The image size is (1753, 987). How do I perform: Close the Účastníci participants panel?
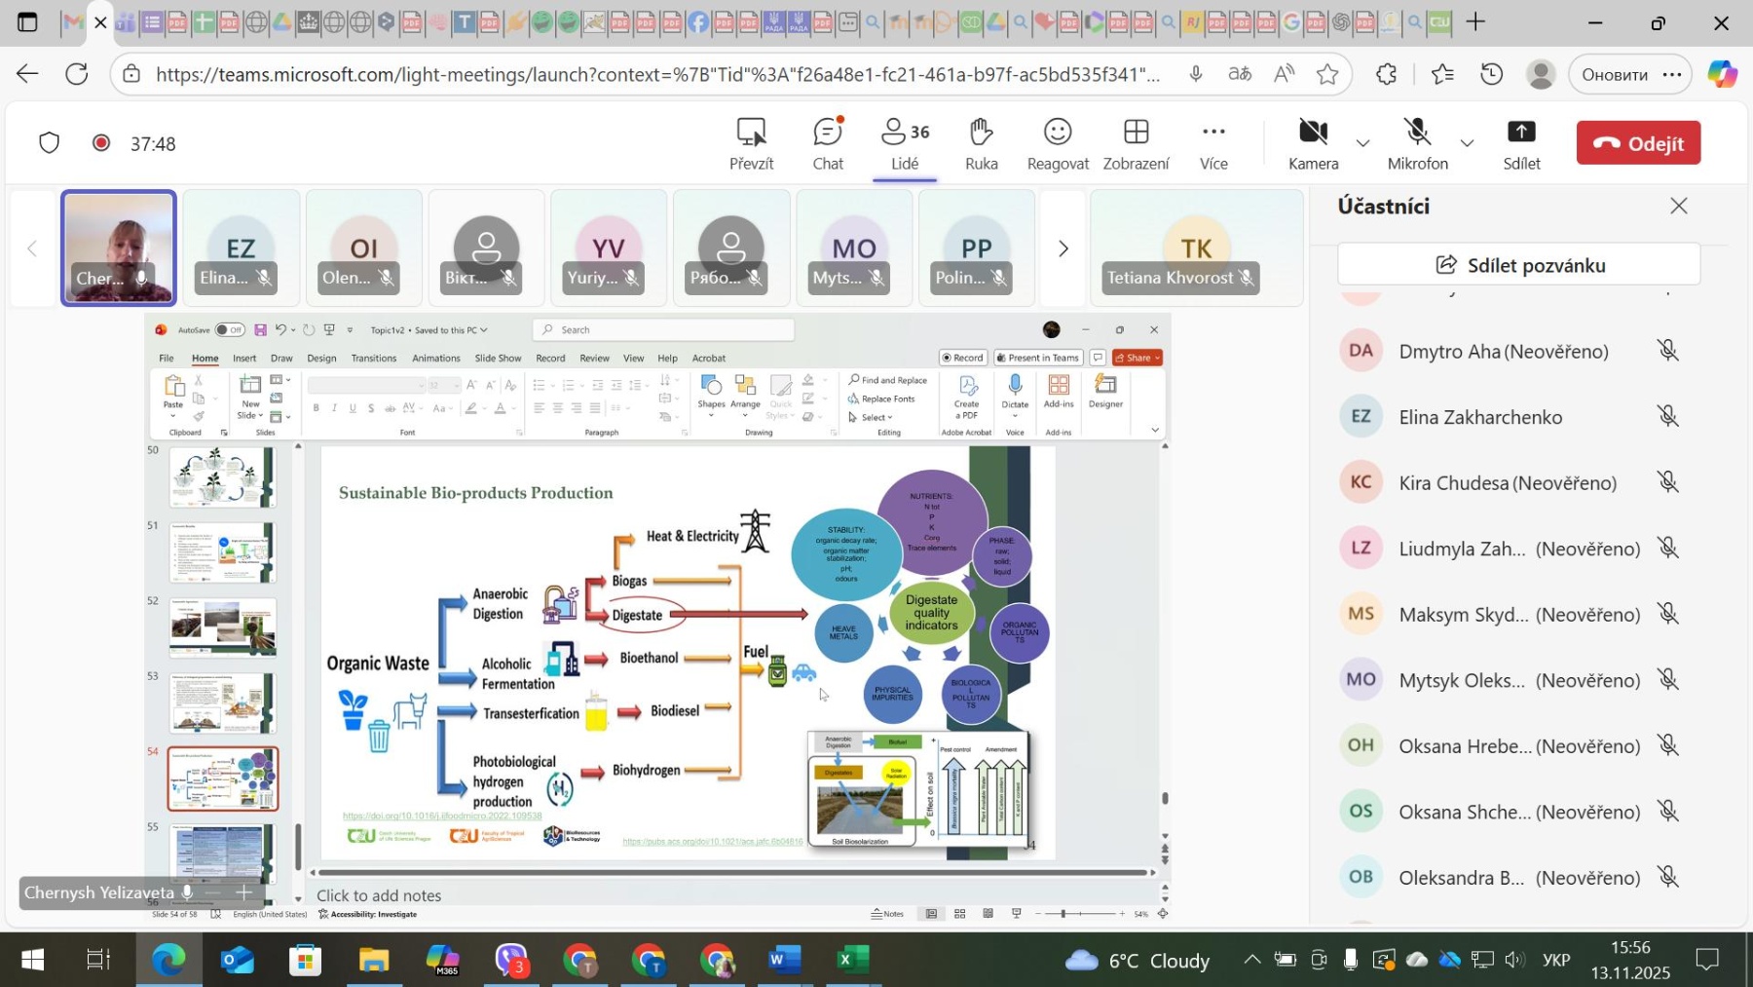click(1678, 206)
